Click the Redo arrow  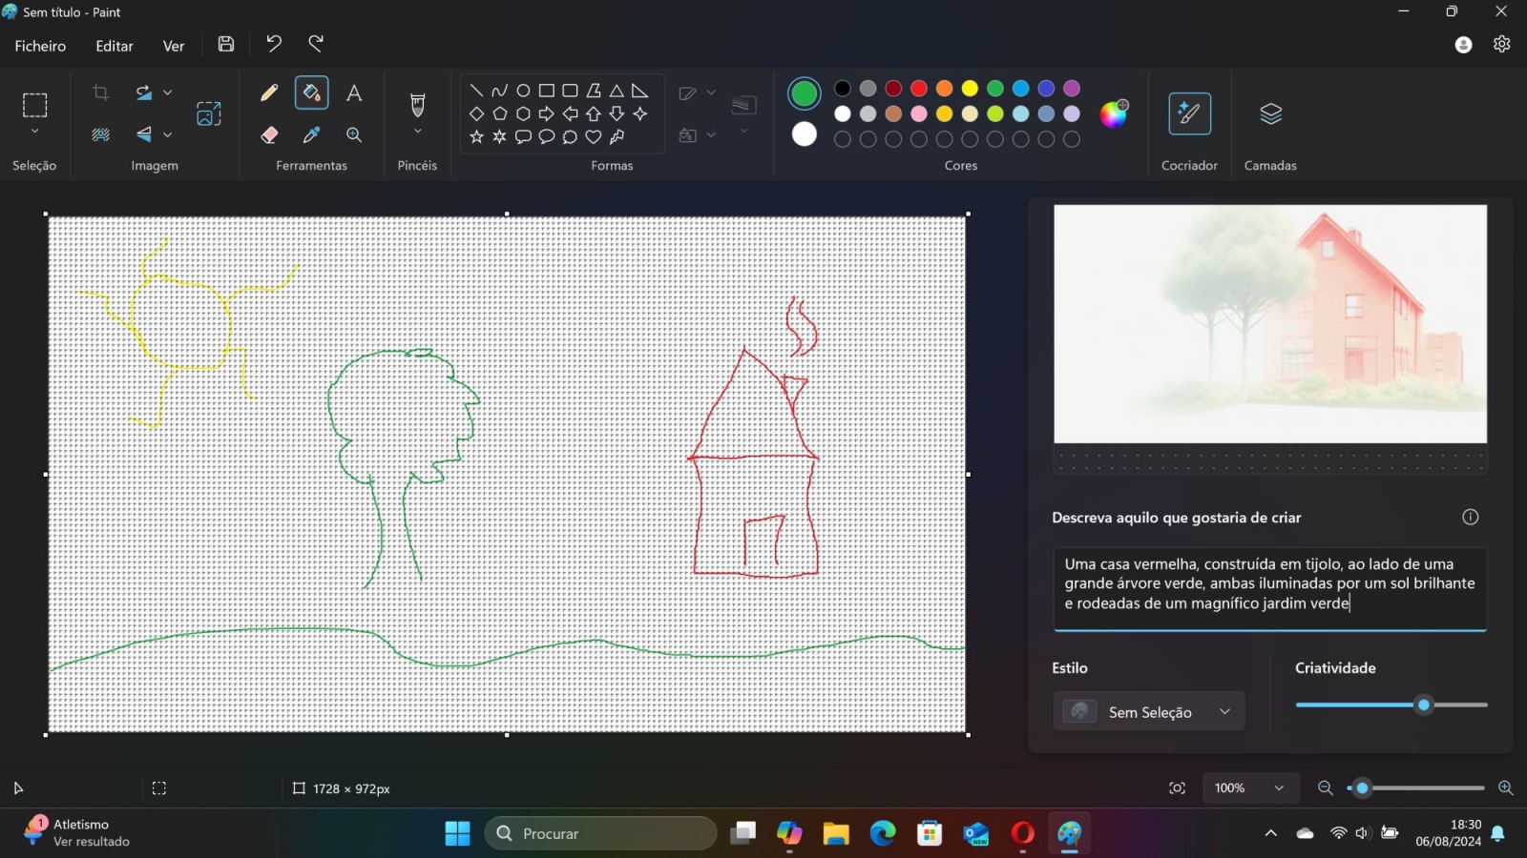[316, 44]
